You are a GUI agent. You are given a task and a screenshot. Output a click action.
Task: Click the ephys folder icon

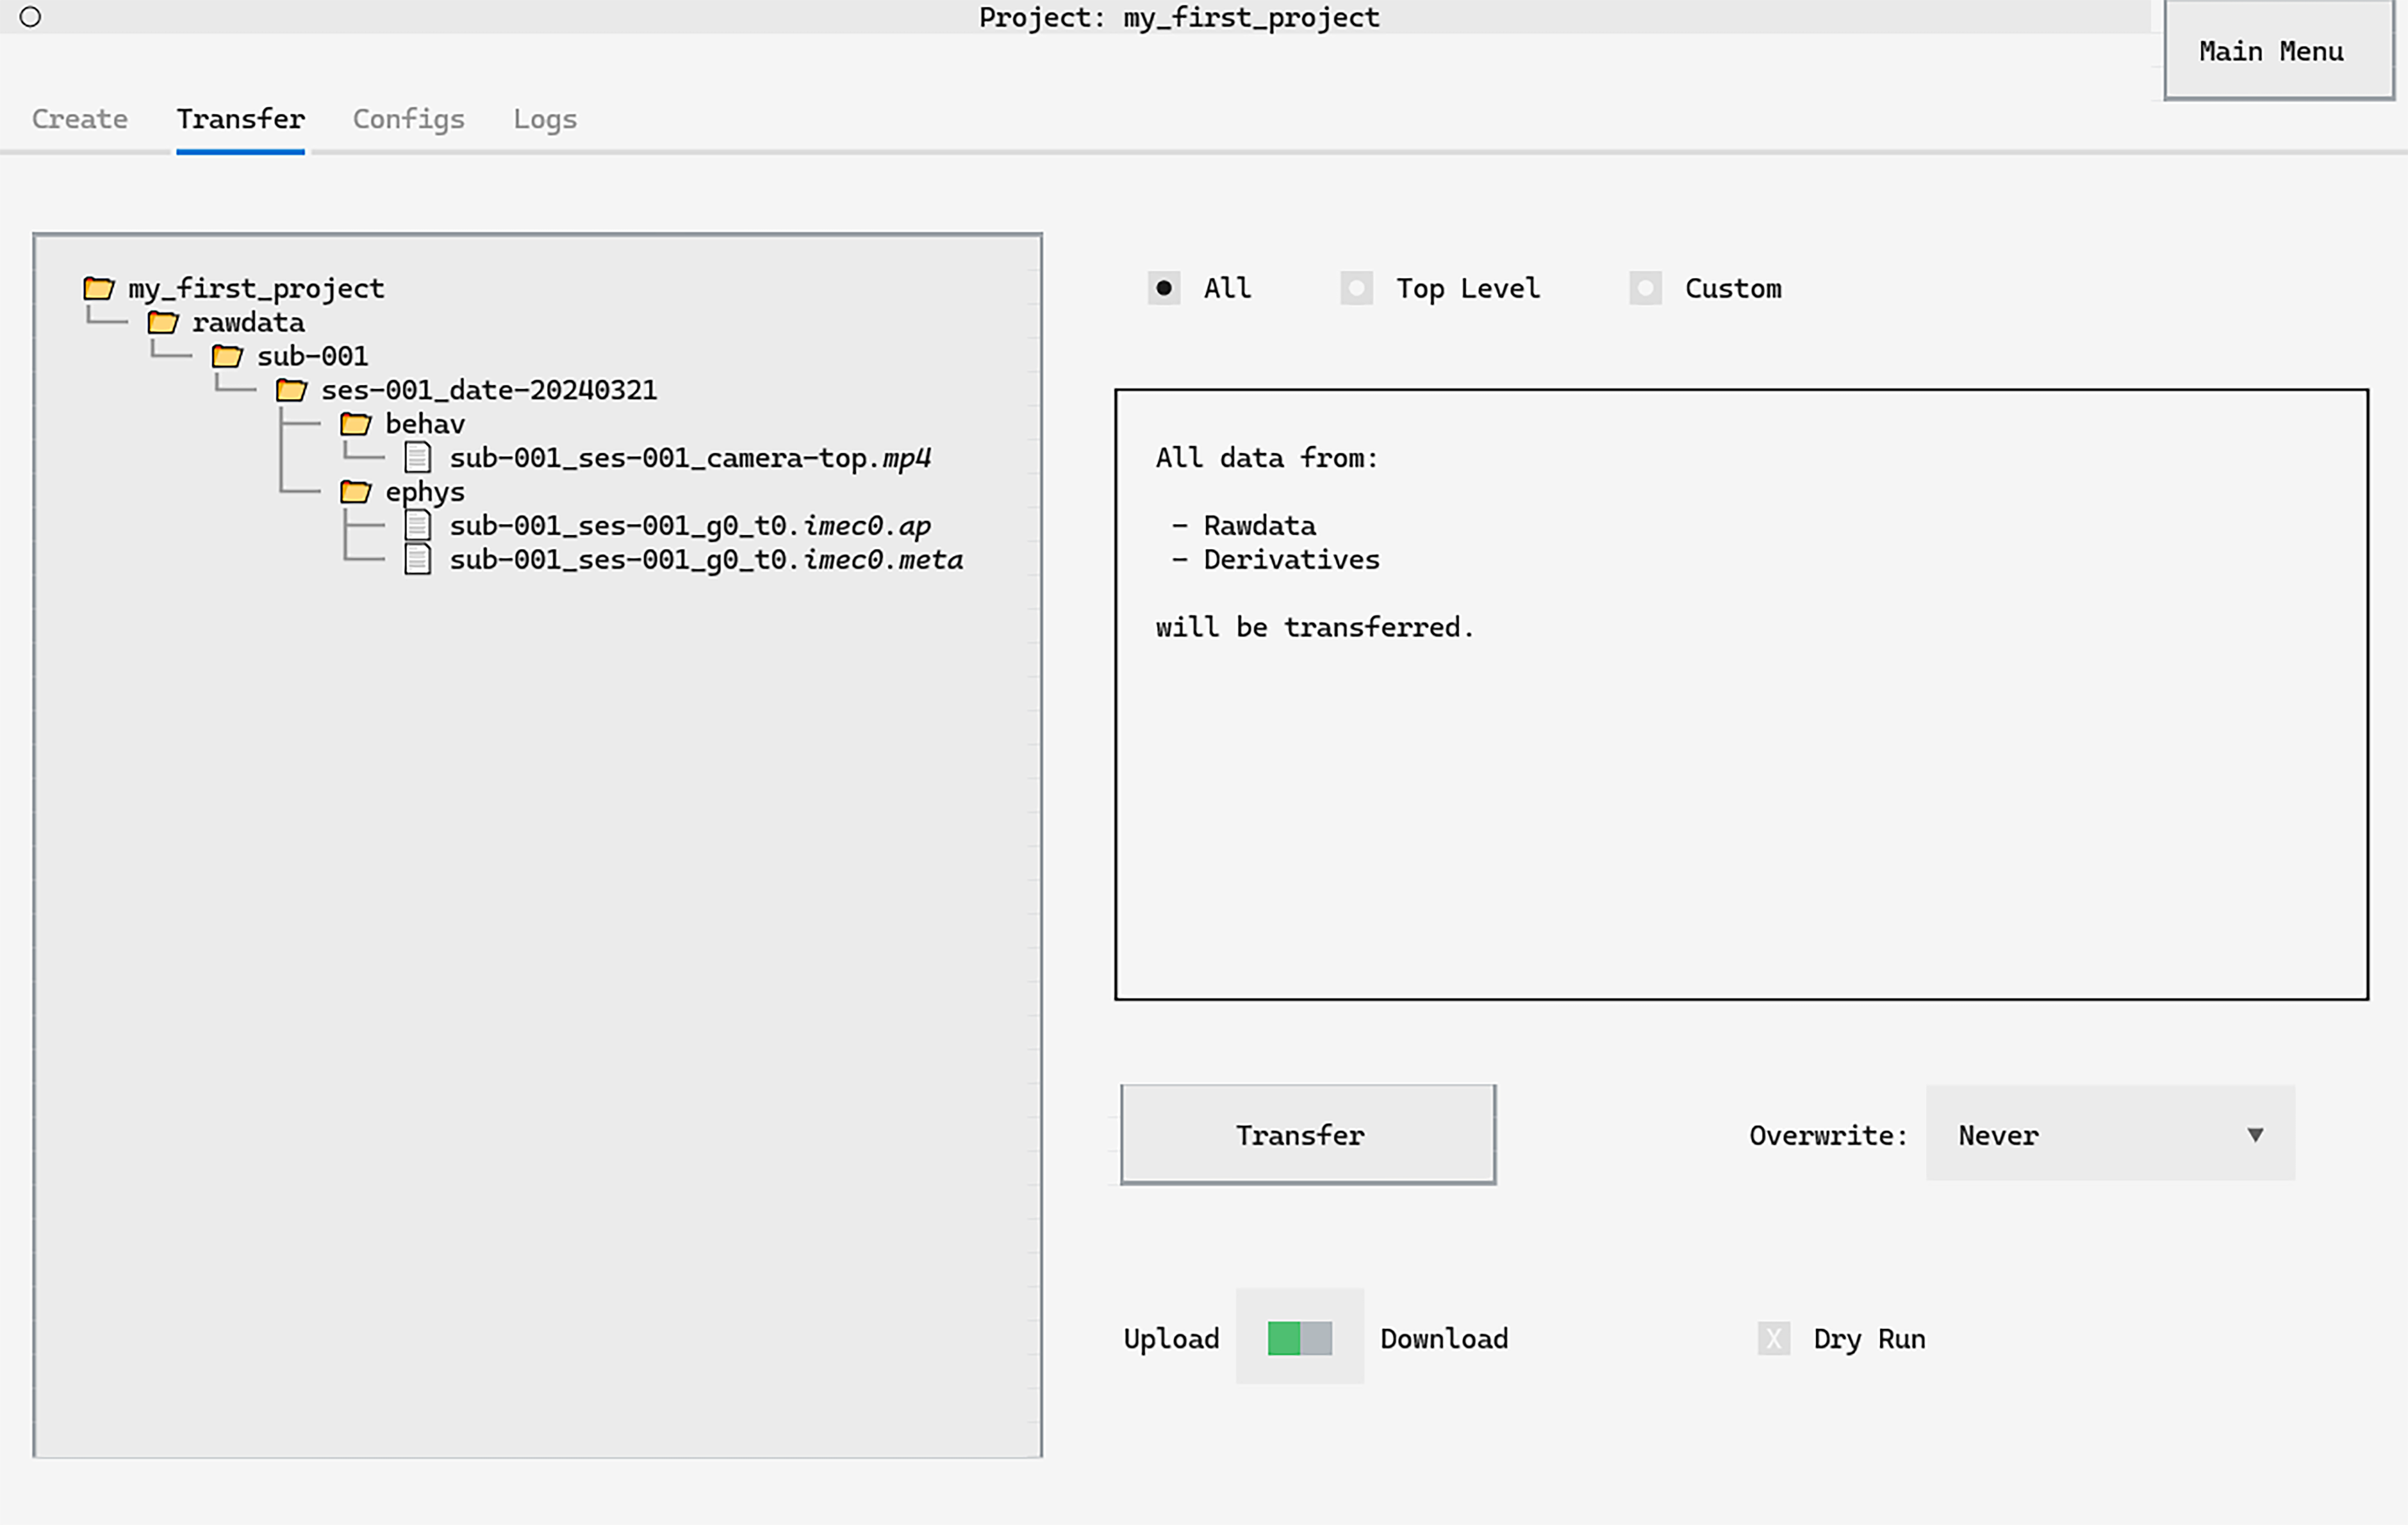355,492
